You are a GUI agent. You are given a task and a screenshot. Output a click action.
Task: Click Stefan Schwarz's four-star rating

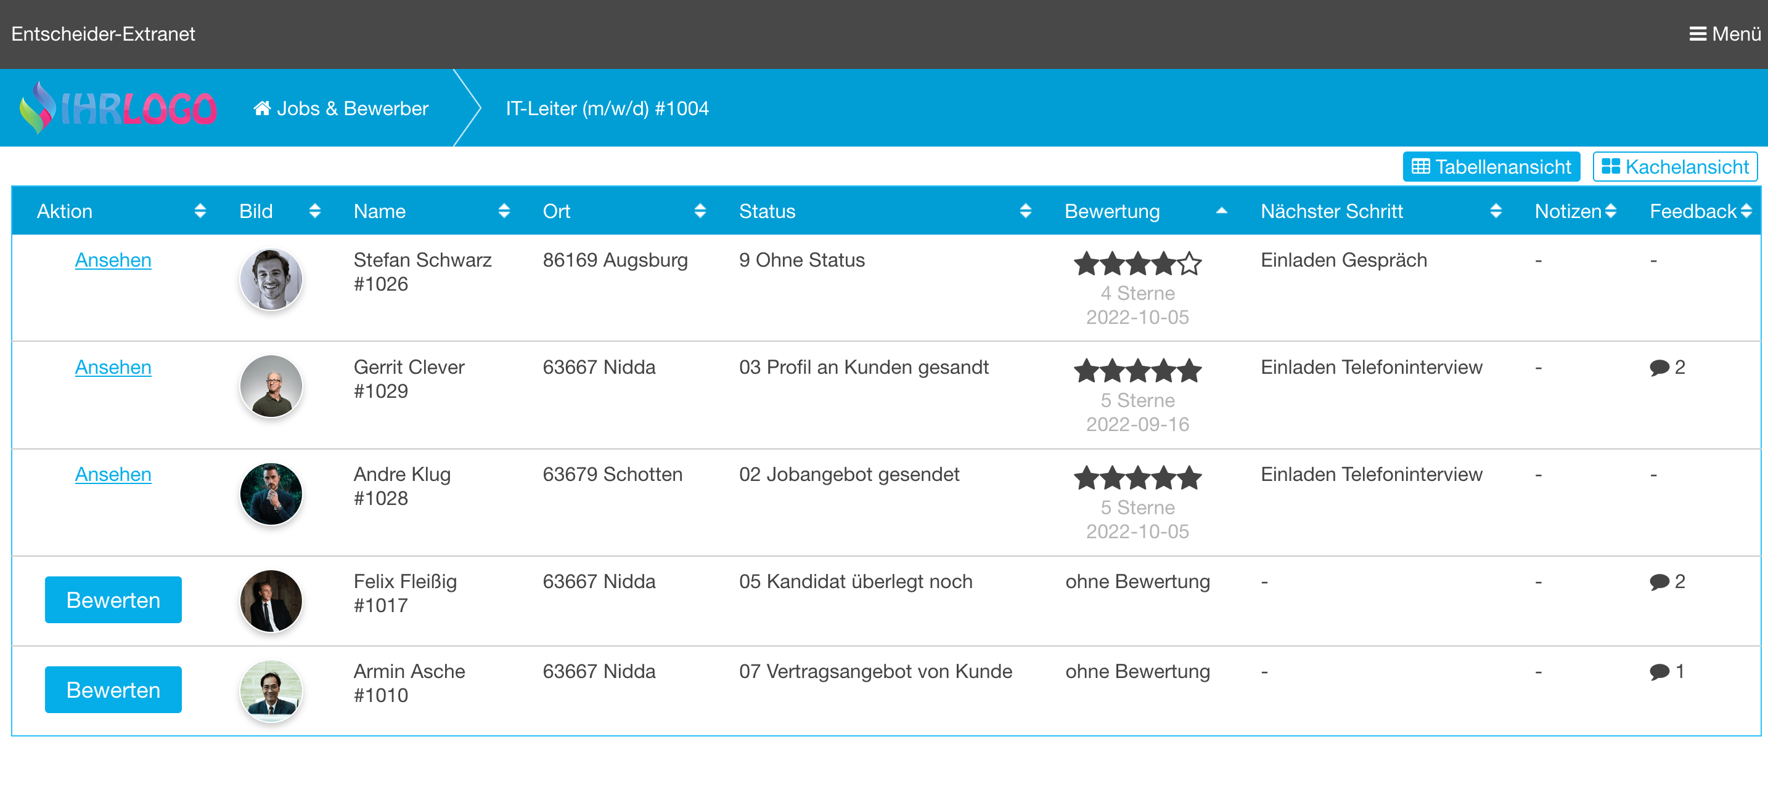[1137, 263]
